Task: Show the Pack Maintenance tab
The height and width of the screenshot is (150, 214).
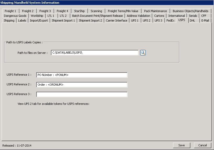Action: click(155, 11)
